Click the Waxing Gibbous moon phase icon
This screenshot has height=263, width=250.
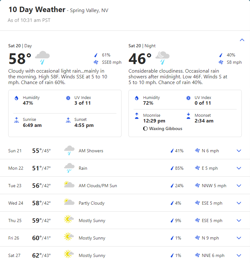point(145,129)
